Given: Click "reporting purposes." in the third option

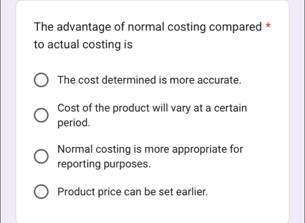Looking at the screenshot, I should click(104, 164).
